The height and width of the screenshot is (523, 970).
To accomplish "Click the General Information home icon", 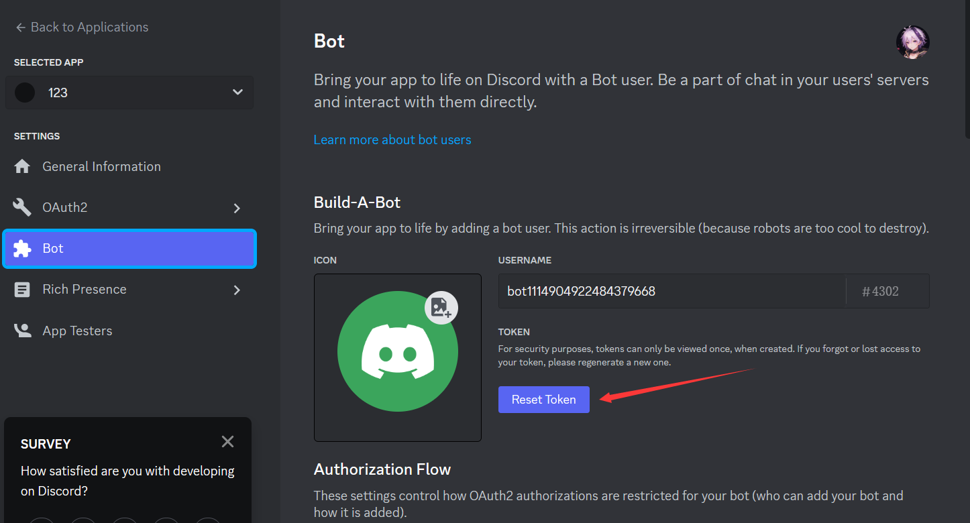I will click(x=22, y=166).
